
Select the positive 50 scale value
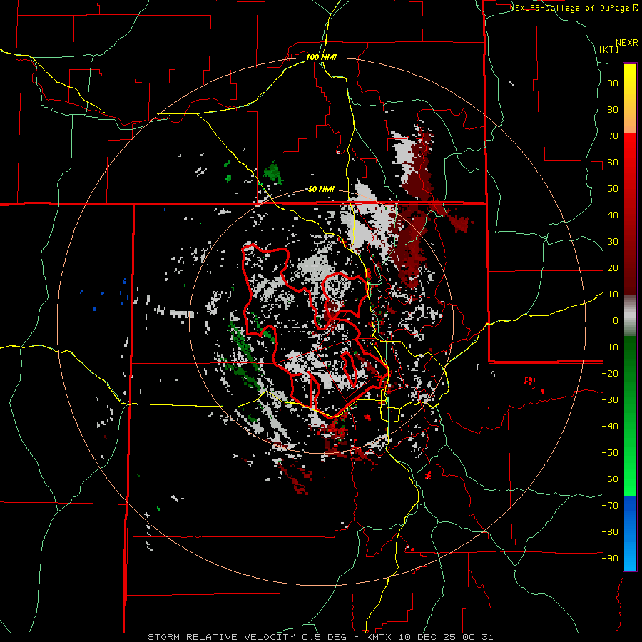[x=613, y=189]
